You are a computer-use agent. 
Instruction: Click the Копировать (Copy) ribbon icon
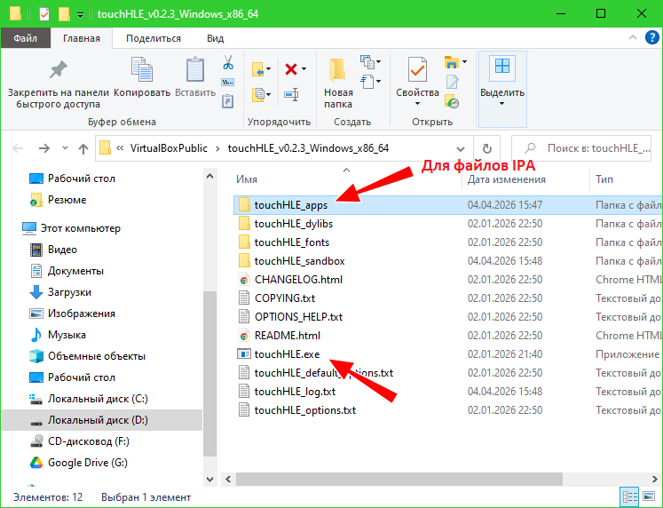pos(142,69)
